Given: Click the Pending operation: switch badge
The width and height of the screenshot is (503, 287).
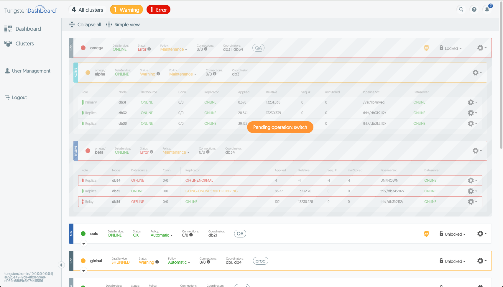Looking at the screenshot, I should pyautogui.click(x=280, y=127).
